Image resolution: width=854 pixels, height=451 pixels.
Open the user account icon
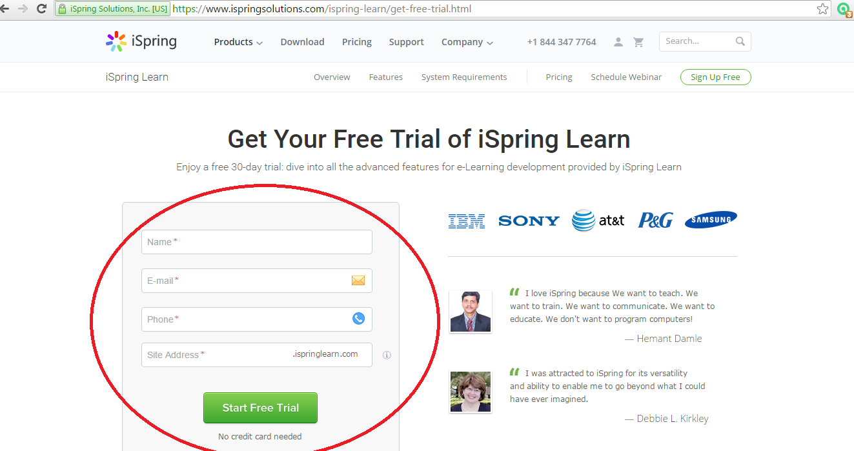[618, 42]
